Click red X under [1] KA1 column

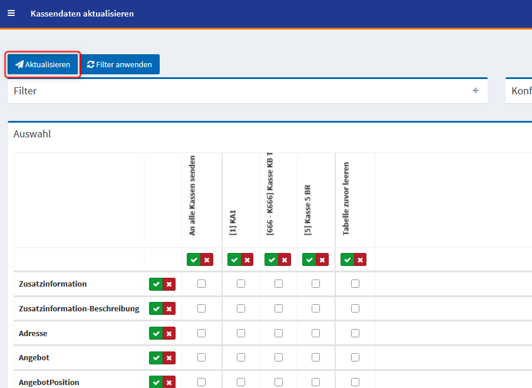(x=247, y=259)
